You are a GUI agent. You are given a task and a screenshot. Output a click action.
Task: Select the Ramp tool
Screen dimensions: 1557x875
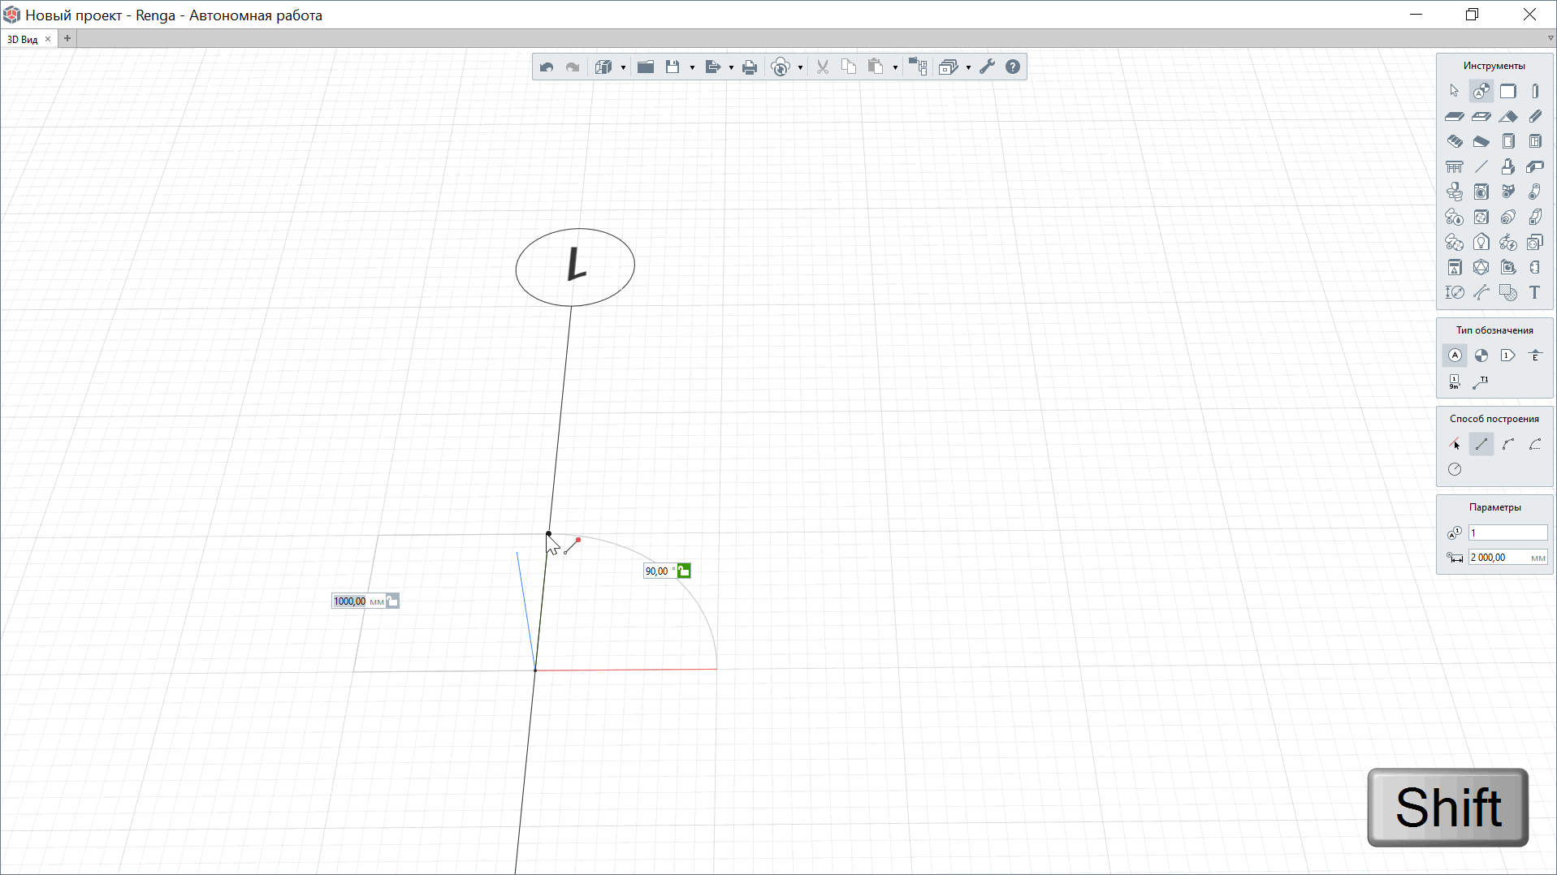[x=1481, y=141]
